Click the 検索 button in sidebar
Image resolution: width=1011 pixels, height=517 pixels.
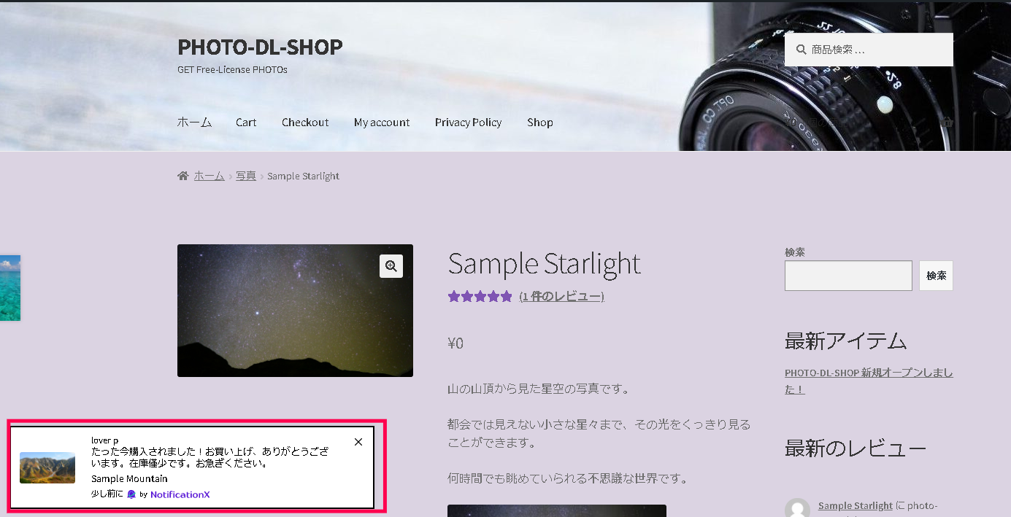coord(936,276)
